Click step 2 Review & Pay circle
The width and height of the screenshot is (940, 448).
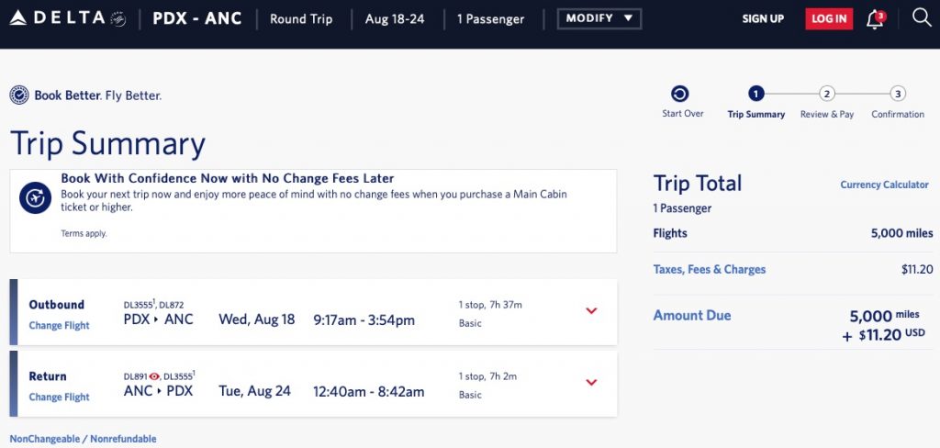tap(827, 94)
